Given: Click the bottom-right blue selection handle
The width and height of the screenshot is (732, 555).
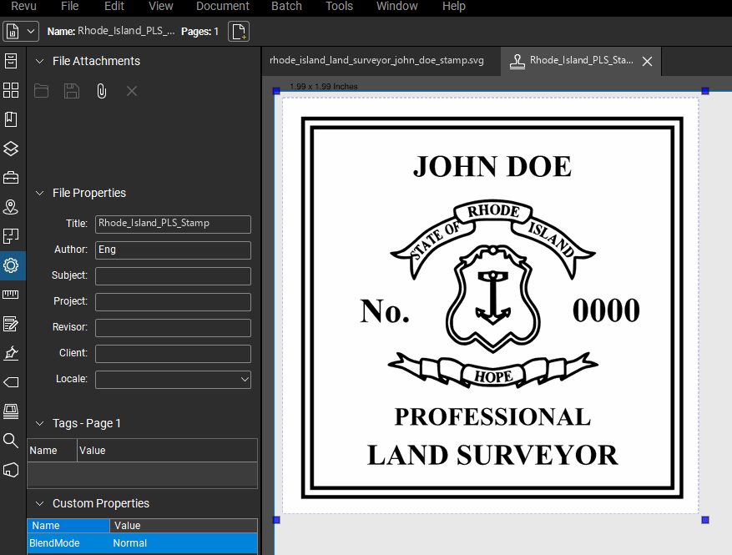Looking at the screenshot, I should pos(705,519).
